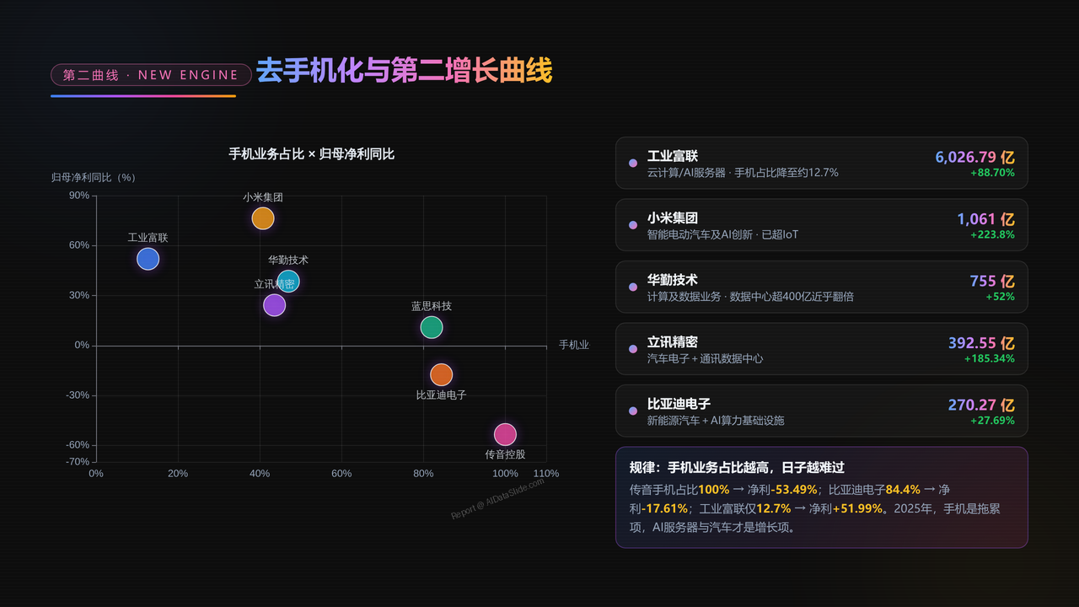Image resolution: width=1079 pixels, height=607 pixels.
Task: Click the x-axis label 手机业
Action: click(x=574, y=345)
